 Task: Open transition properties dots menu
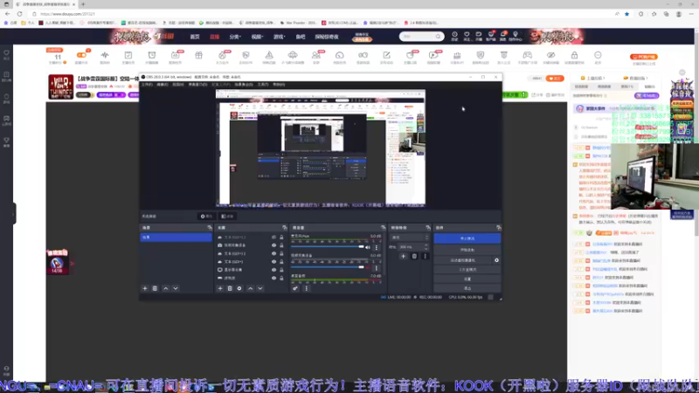425,256
